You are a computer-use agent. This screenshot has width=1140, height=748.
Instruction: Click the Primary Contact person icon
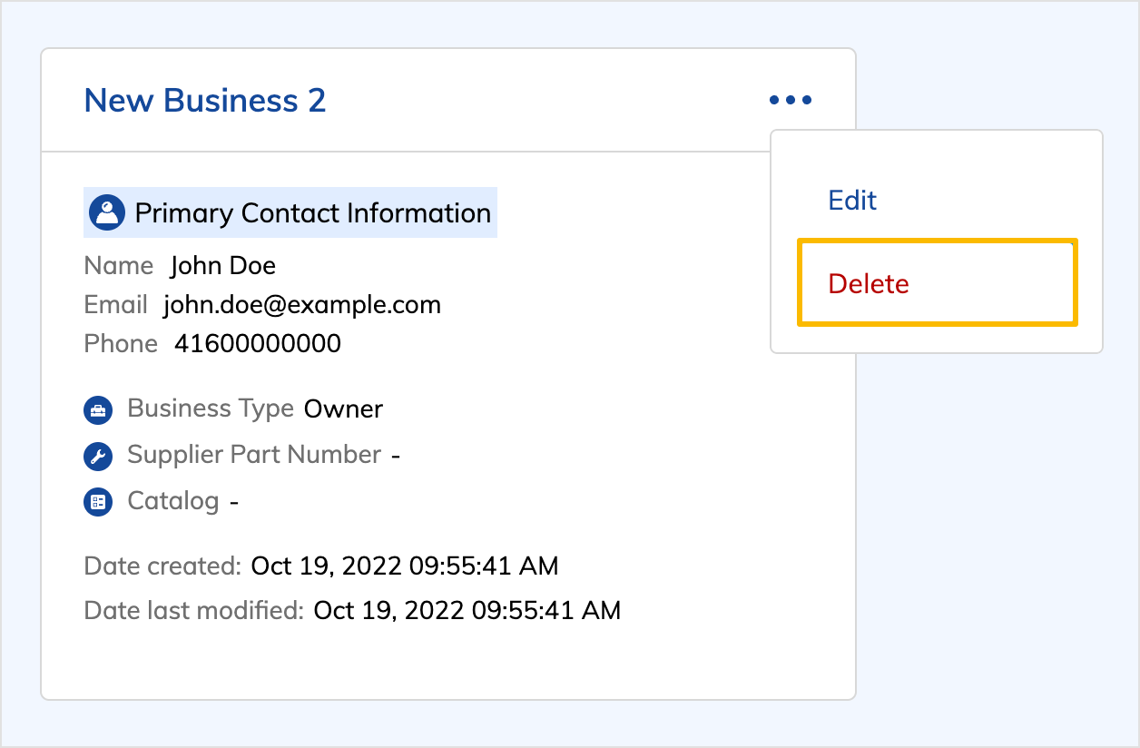click(107, 212)
